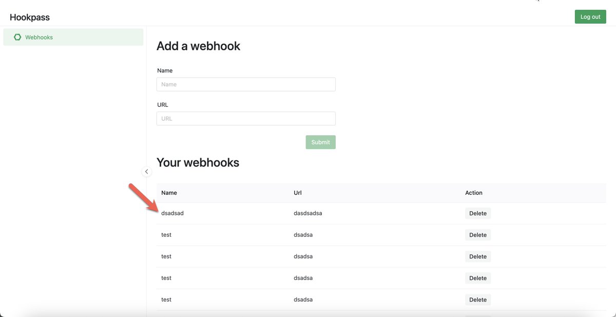Select the table row containing dasdsadsa

(x=308, y=213)
